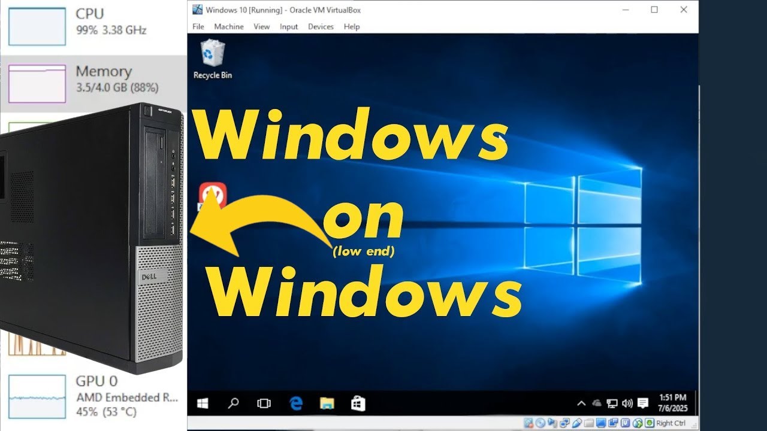
Task: Click the VirtualBox title bar app icon
Action: point(197,9)
